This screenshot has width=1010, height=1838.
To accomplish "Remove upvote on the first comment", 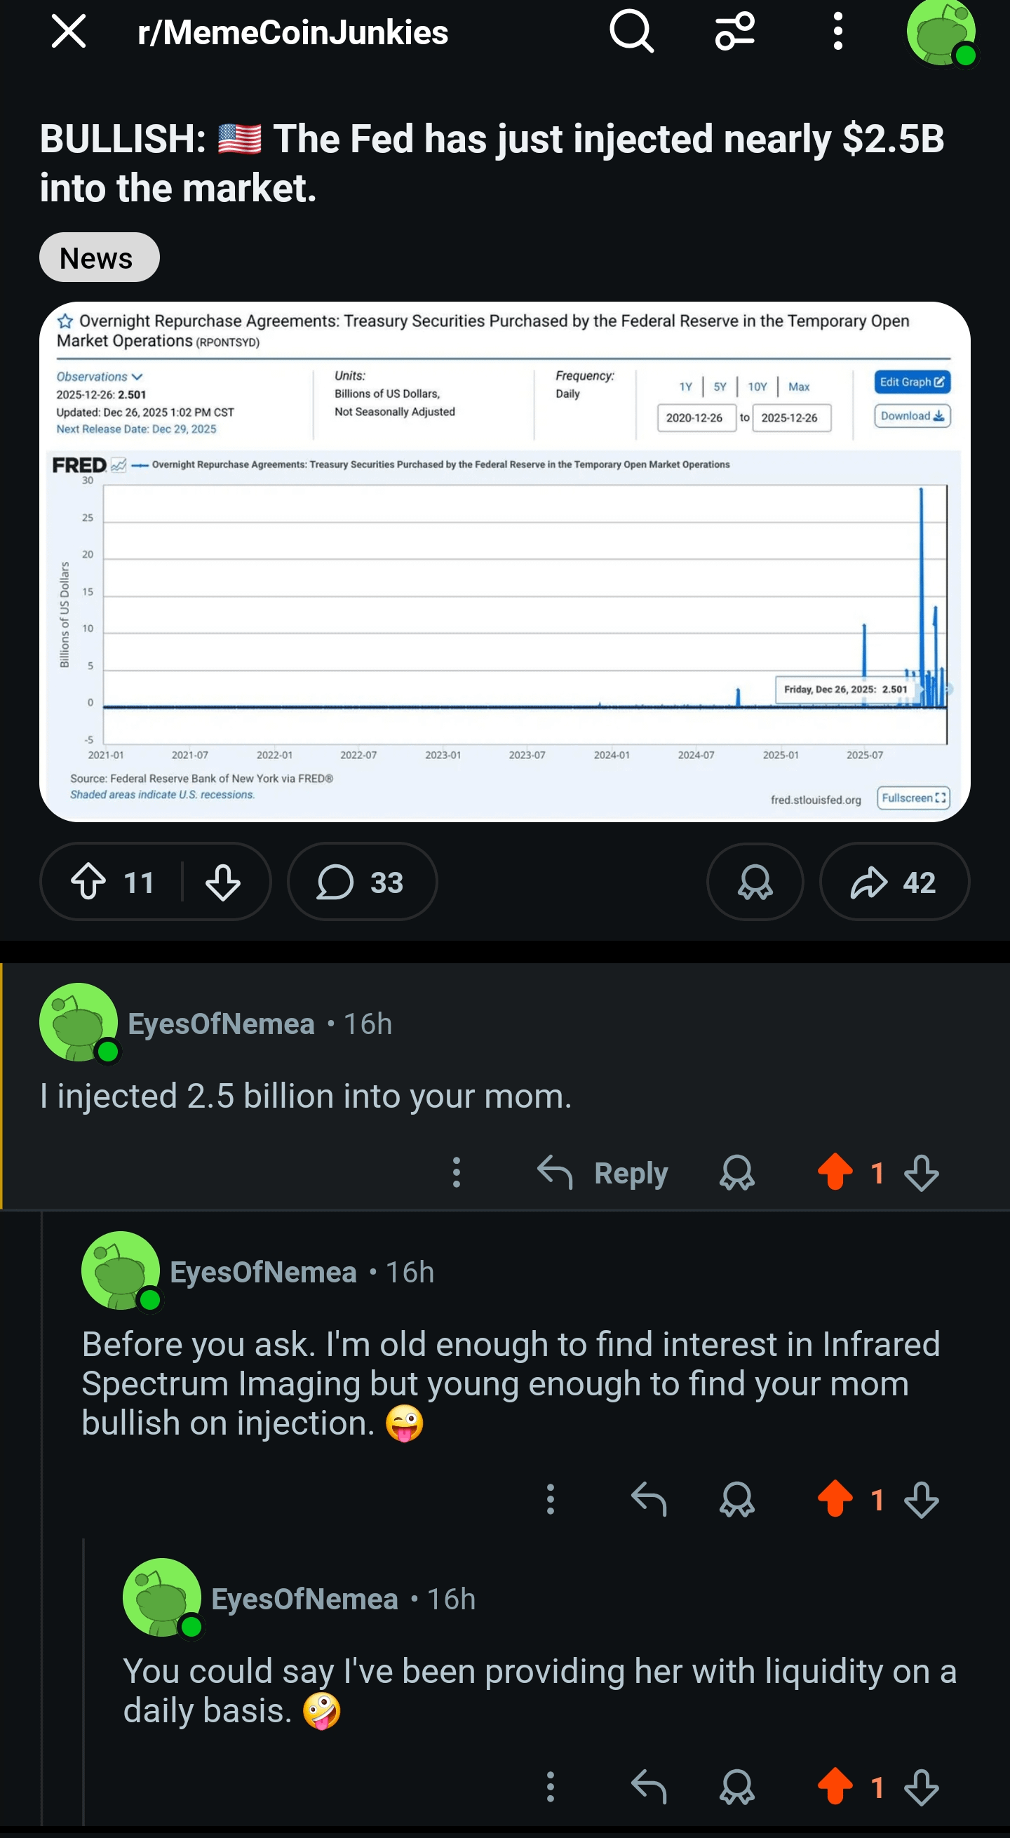I will coord(835,1172).
